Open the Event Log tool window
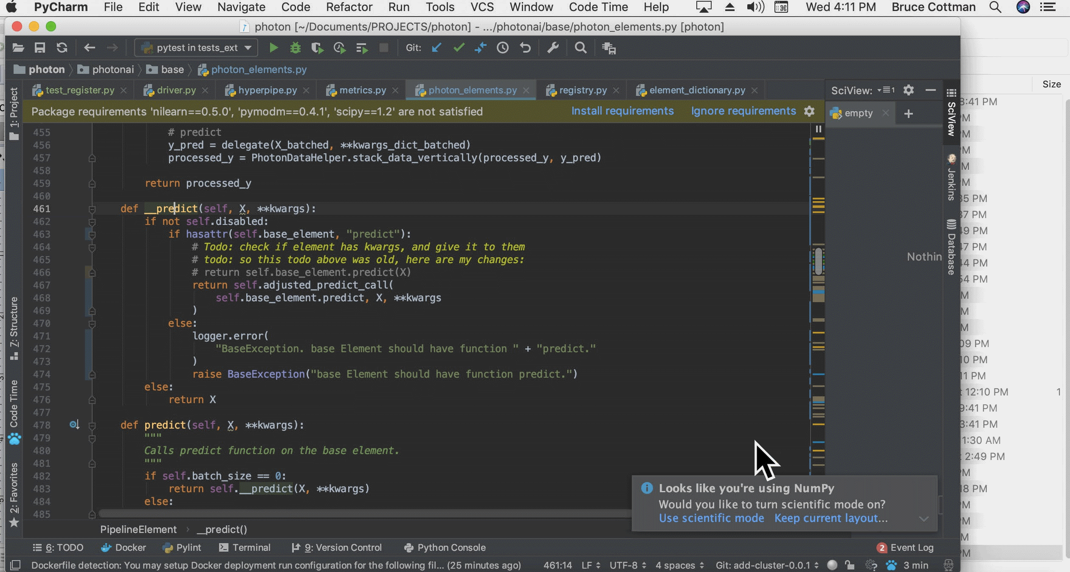1070x572 pixels. pyautogui.click(x=906, y=547)
